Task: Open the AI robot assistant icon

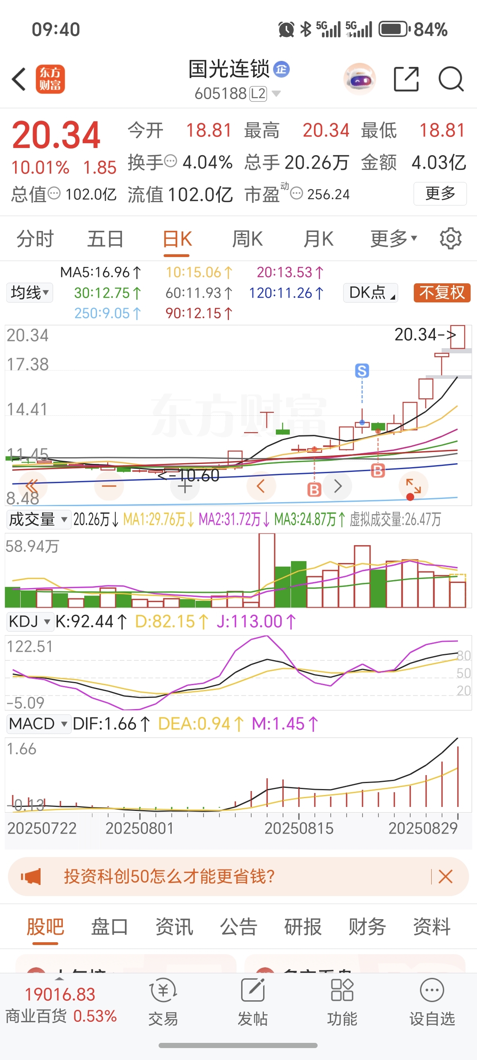Action: click(360, 79)
